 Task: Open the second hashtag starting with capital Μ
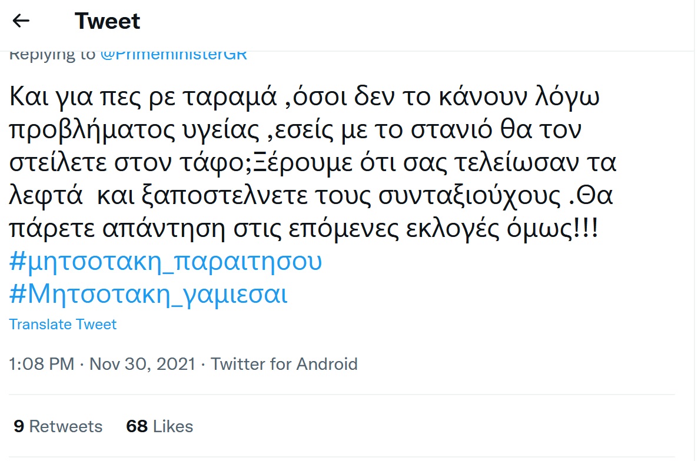click(148, 294)
